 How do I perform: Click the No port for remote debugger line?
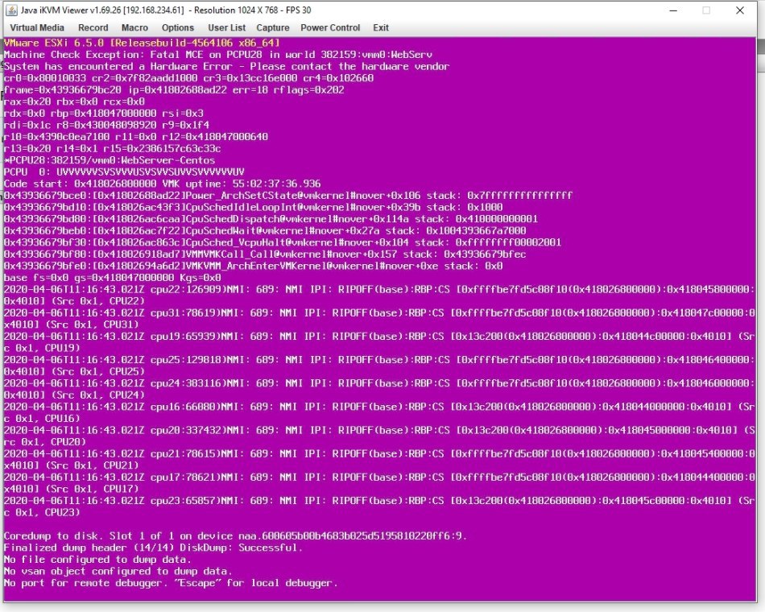(171, 582)
